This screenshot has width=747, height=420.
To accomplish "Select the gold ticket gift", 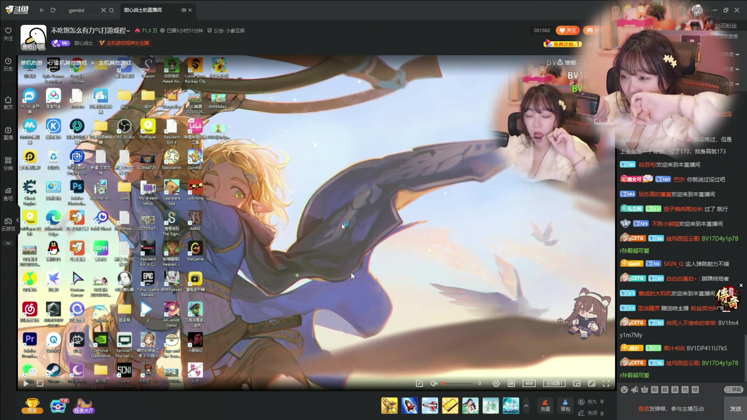I will point(450,406).
